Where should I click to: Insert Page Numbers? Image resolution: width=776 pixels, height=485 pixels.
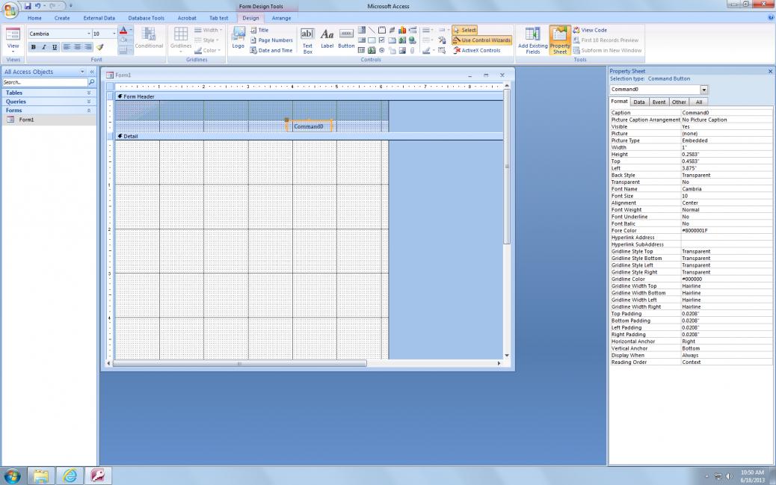271,40
